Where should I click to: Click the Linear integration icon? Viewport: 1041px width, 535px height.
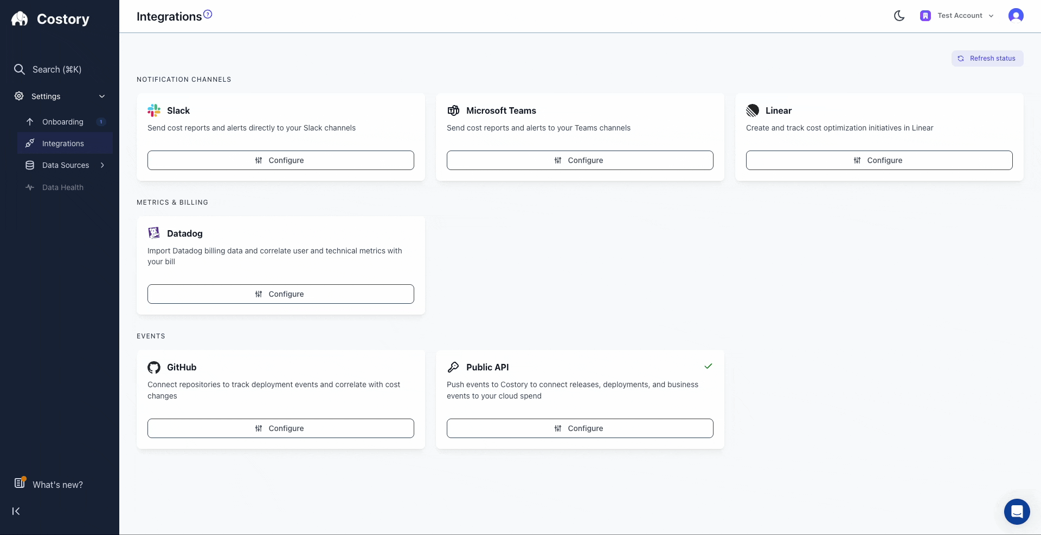[753, 110]
